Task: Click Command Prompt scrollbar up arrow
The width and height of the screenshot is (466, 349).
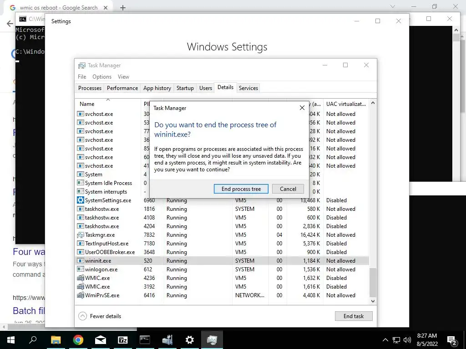Action: (x=456, y=30)
